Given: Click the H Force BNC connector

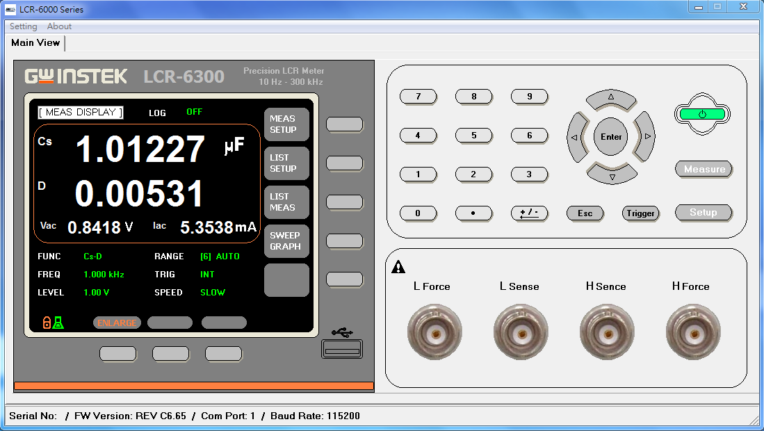Looking at the screenshot, I should tap(693, 332).
